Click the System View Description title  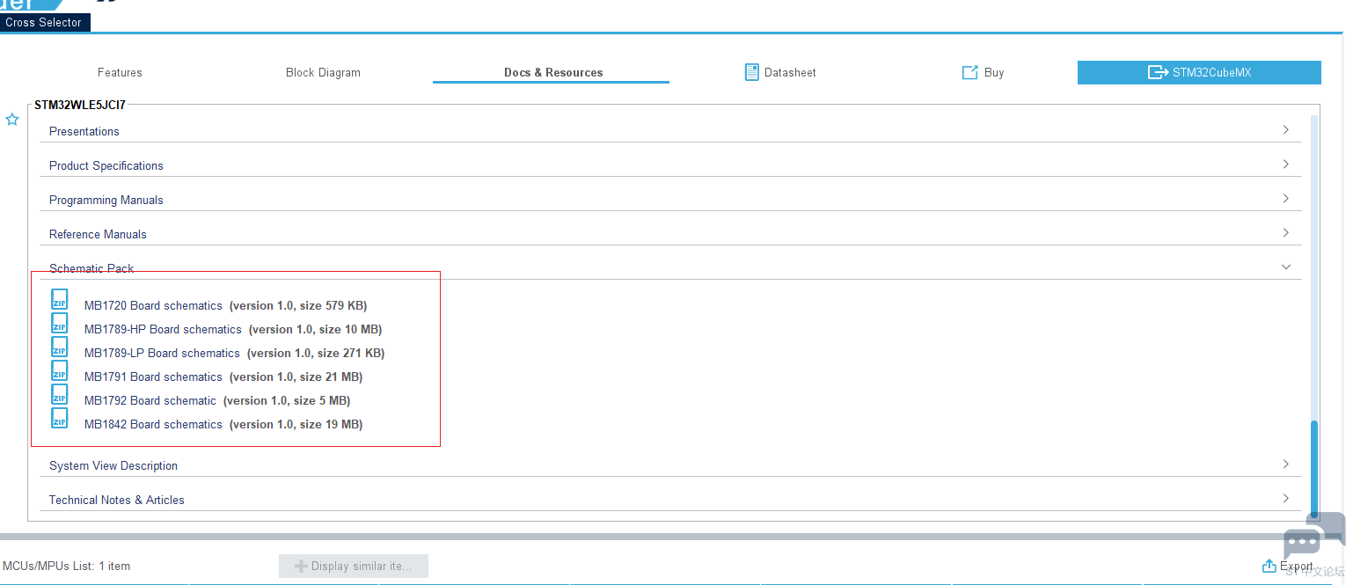[113, 465]
